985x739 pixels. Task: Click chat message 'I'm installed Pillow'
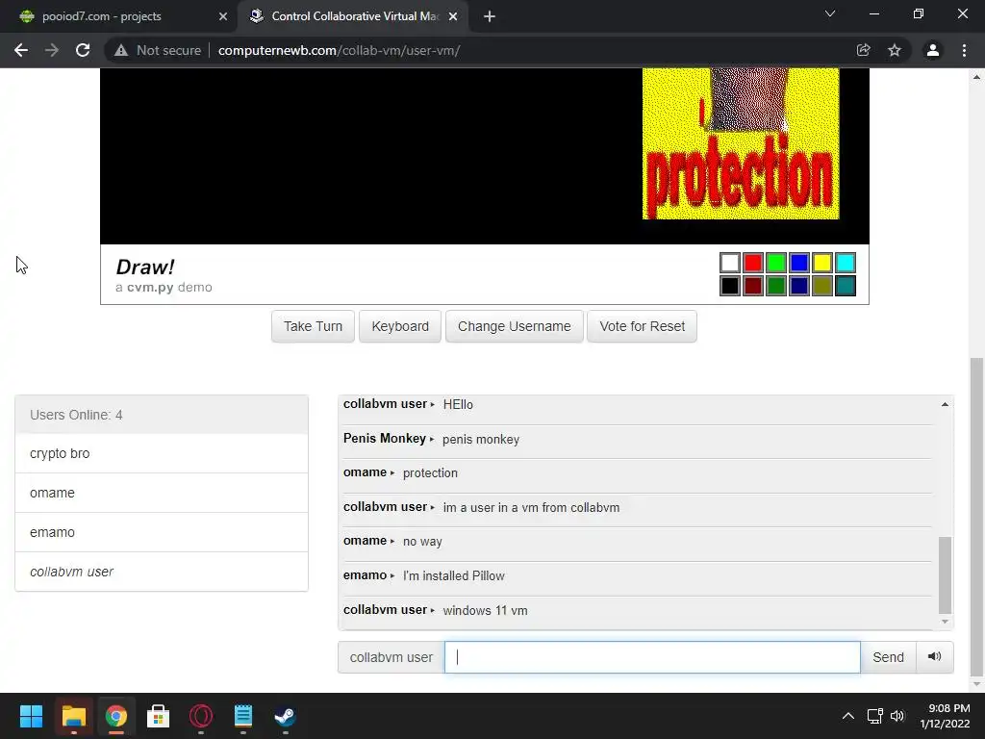(x=454, y=575)
